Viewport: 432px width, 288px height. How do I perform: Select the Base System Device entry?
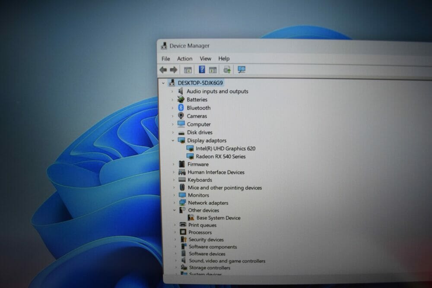(x=218, y=218)
